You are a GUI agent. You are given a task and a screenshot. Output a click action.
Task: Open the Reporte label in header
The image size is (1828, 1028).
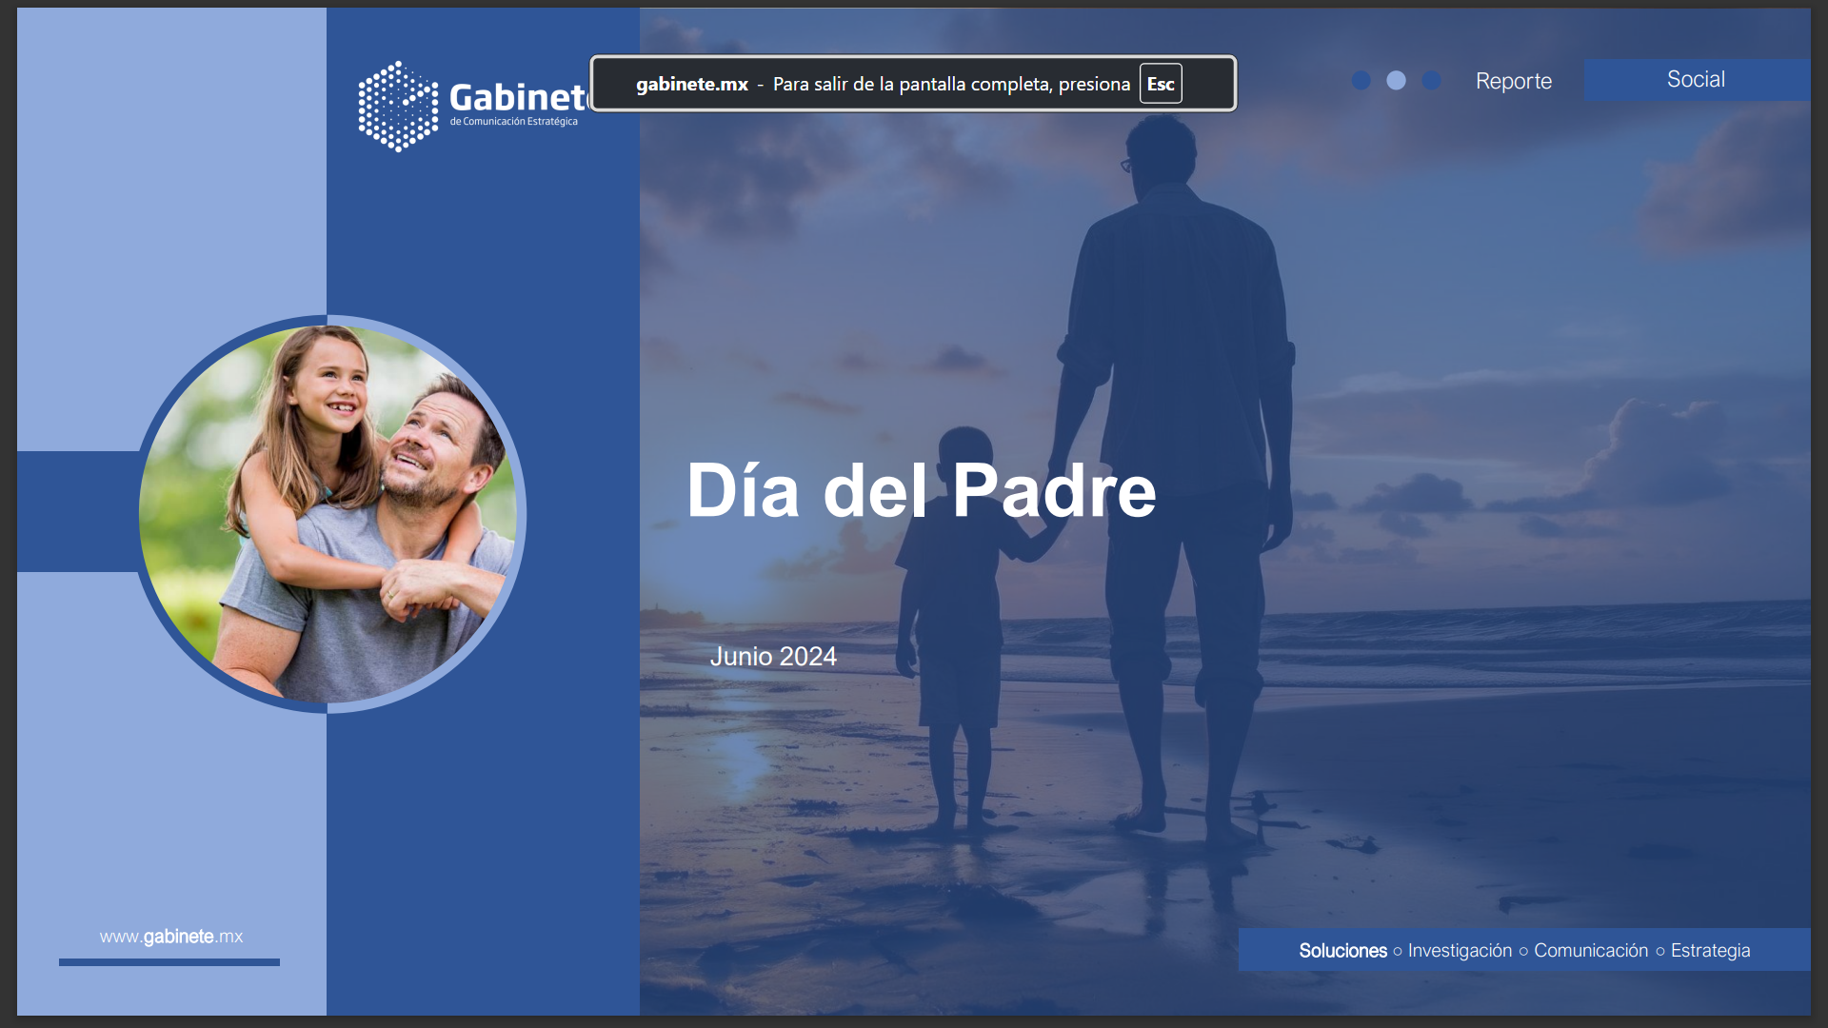pyautogui.click(x=1513, y=81)
